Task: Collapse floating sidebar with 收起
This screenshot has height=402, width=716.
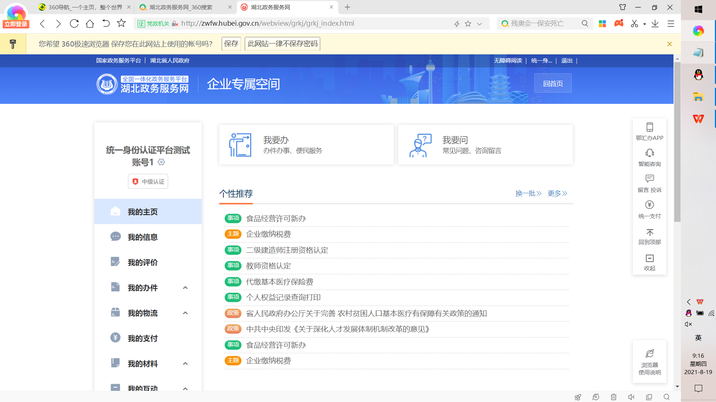Action: [x=649, y=259]
